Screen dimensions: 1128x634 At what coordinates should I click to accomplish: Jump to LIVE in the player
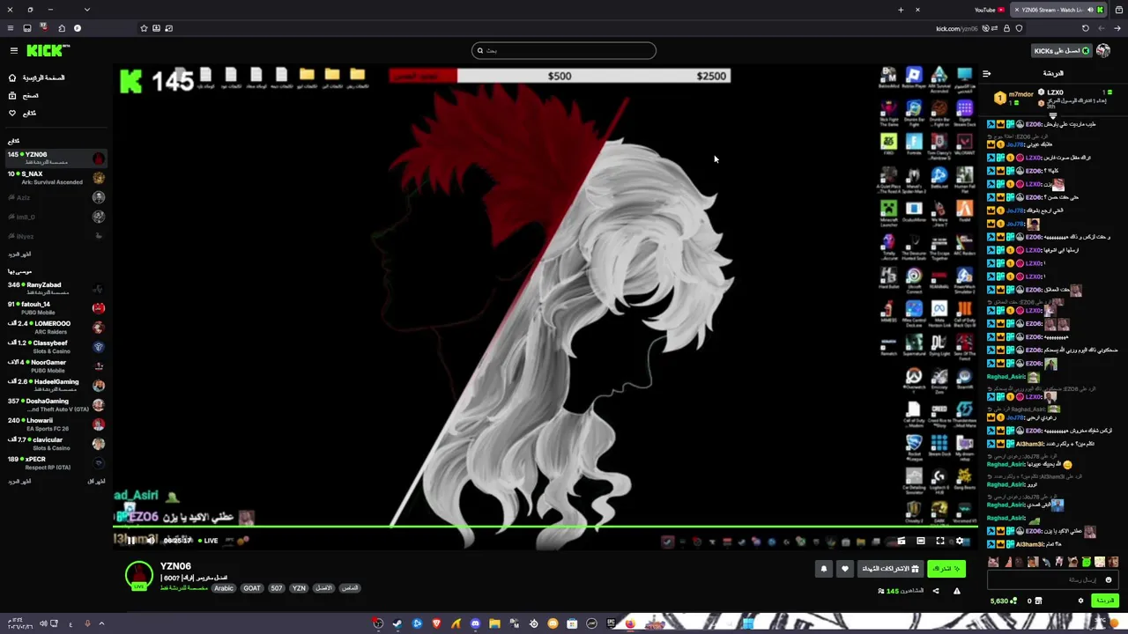[x=208, y=541]
